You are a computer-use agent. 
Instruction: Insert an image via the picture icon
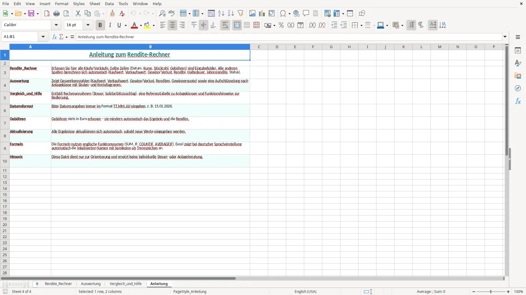[x=252, y=14]
